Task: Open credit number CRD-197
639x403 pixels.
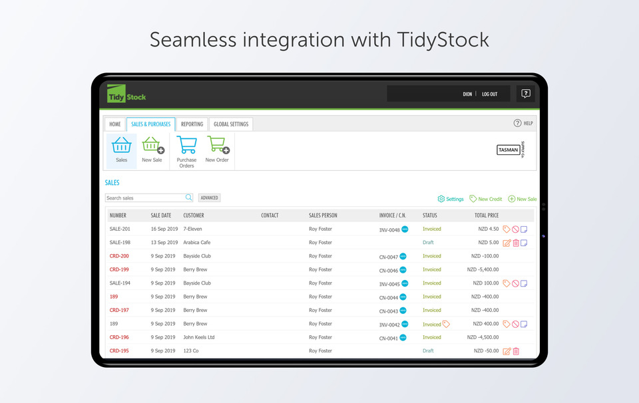Action: [119, 310]
